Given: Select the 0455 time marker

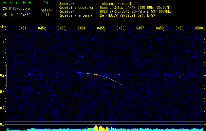Looking at the screenshot, I should coord(101,28).
